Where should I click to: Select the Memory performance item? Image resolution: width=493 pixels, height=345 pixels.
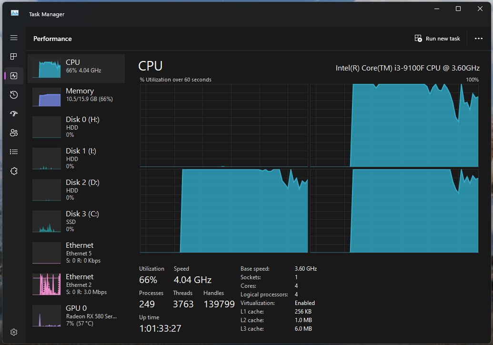(76, 97)
